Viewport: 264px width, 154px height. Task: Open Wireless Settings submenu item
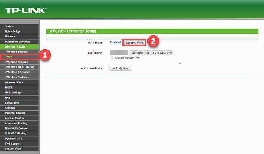19,52
